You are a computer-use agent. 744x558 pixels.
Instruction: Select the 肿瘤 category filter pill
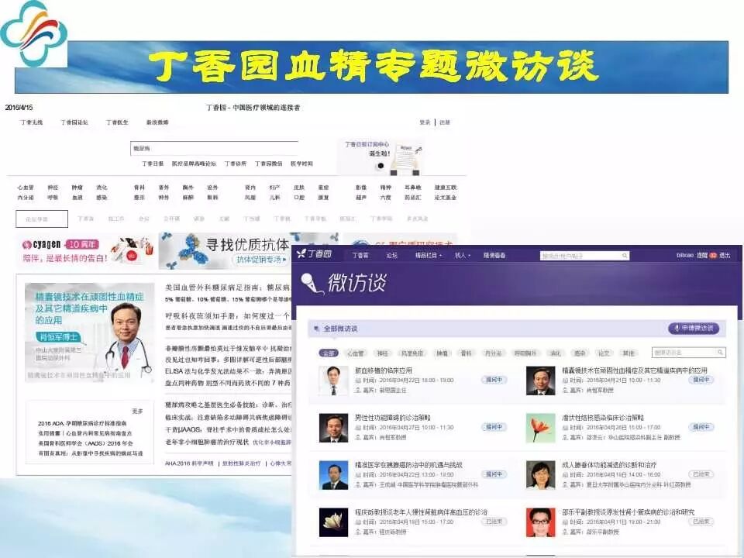click(442, 353)
